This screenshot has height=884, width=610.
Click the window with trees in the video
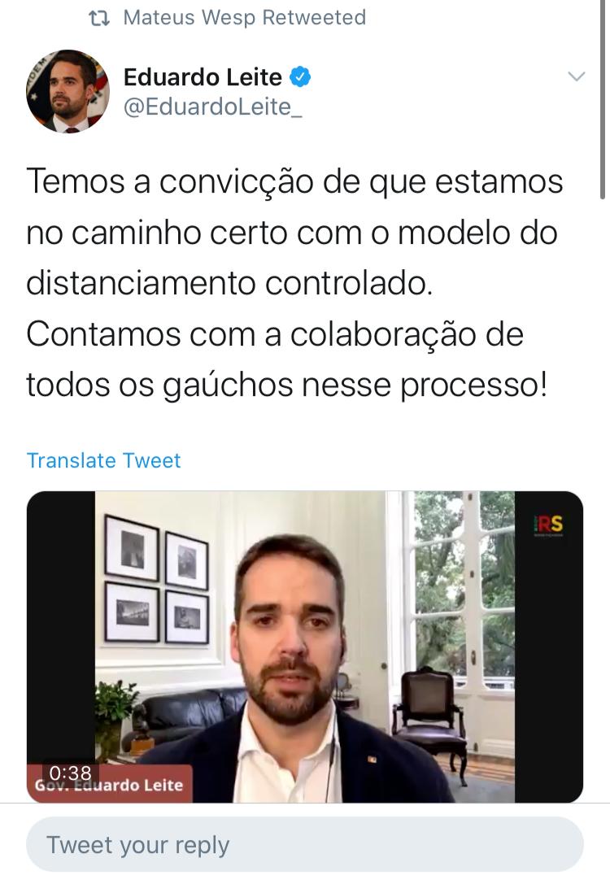click(464, 586)
